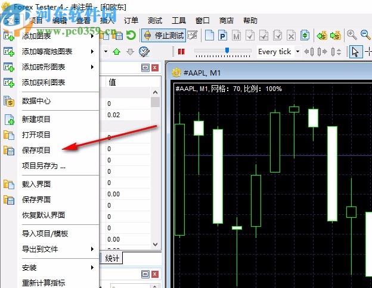This screenshot has width=372, height=288.
Task: Open the 文件 (File) menu
Action: point(12,21)
